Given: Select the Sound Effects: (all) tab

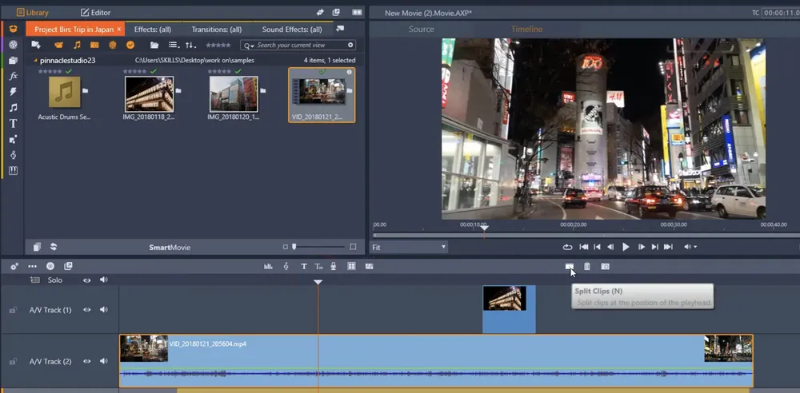Looking at the screenshot, I should coord(292,30).
